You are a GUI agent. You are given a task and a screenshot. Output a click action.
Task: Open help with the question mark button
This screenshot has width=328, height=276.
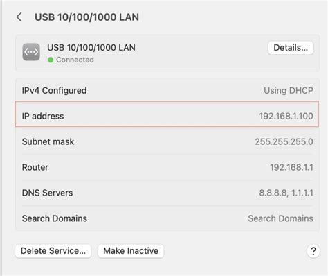pos(313,251)
